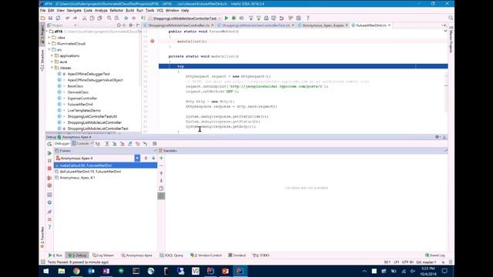The width and height of the screenshot is (493, 277).
Task: Open the Version Control tool window
Action: pyautogui.click(x=206, y=255)
